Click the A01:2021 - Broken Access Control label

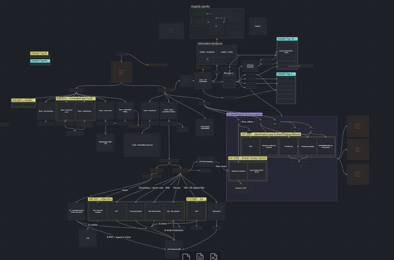(x=248, y=158)
